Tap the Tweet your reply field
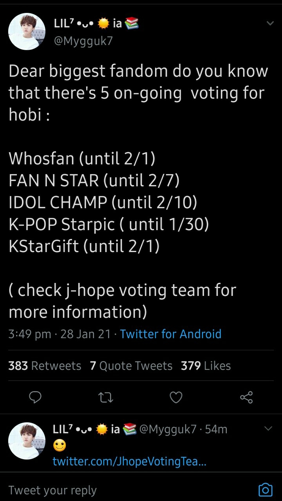This screenshot has width=282, height=501. tap(117, 490)
